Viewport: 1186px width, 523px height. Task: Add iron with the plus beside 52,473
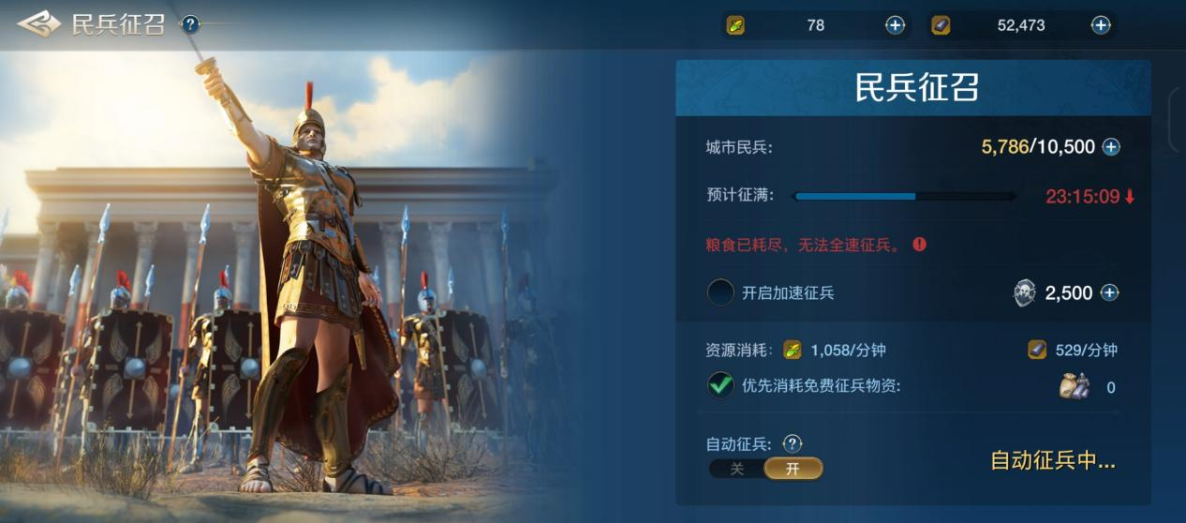(1101, 25)
